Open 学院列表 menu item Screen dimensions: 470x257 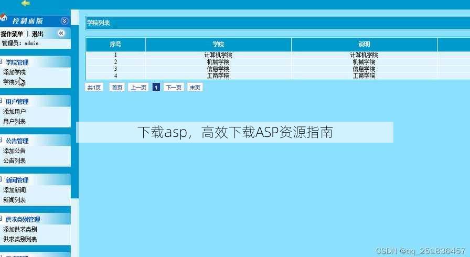pyautogui.click(x=14, y=82)
